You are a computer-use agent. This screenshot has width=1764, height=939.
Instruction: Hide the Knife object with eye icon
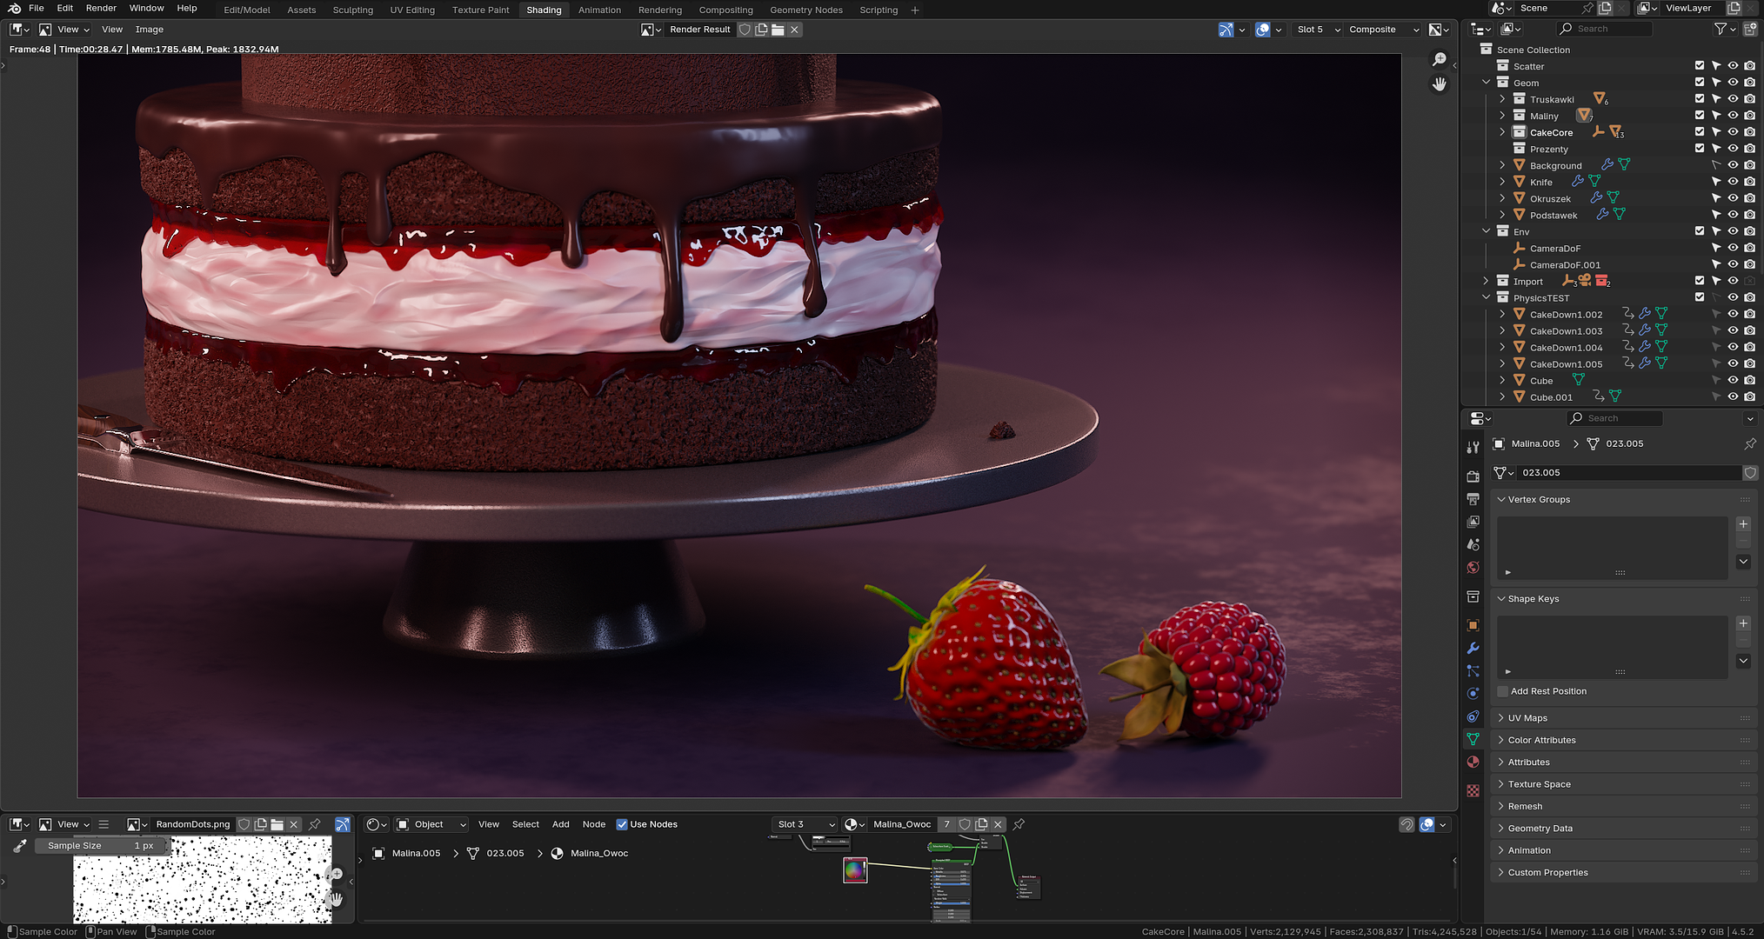[1733, 182]
